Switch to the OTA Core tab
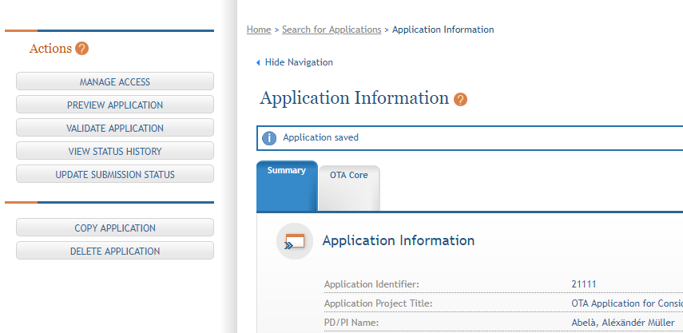Screen dimensions: 683x333 pos(348,175)
